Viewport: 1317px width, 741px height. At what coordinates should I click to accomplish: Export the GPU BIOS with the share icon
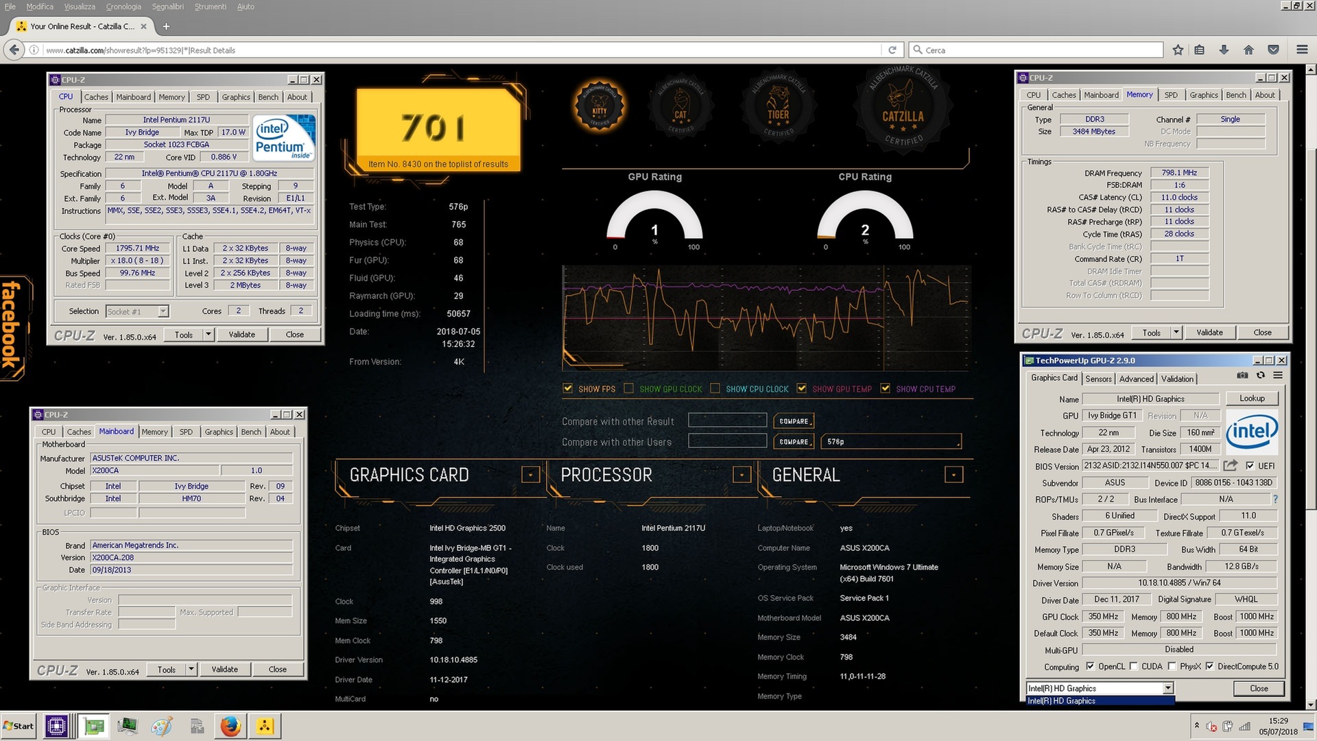(1231, 465)
